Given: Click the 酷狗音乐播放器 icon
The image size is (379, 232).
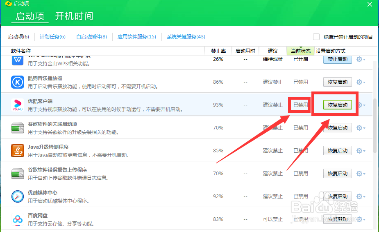Looking at the screenshot, I should pyautogui.click(x=18, y=82).
